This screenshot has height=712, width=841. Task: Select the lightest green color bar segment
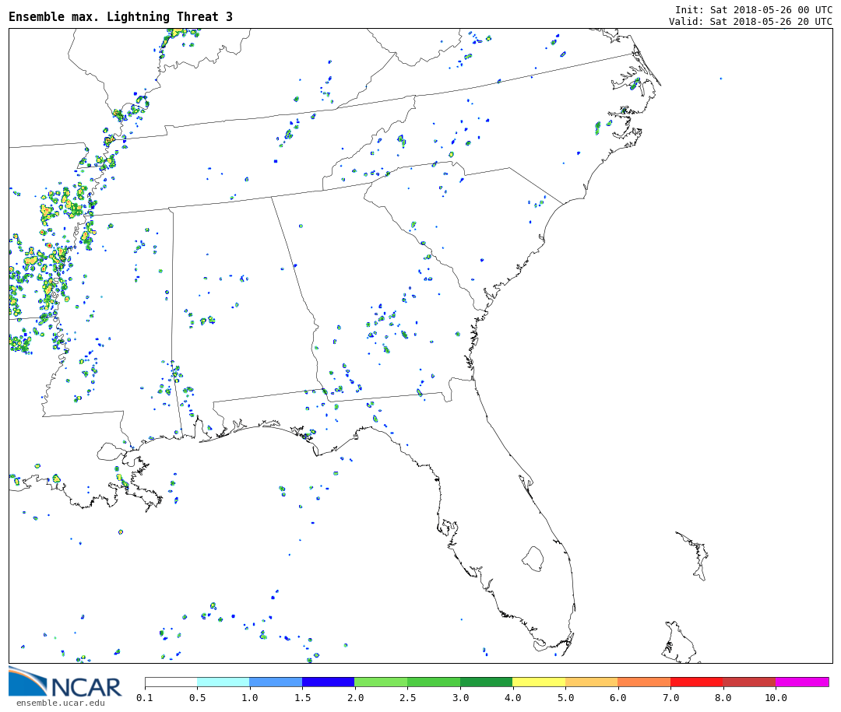pyautogui.click(x=381, y=682)
